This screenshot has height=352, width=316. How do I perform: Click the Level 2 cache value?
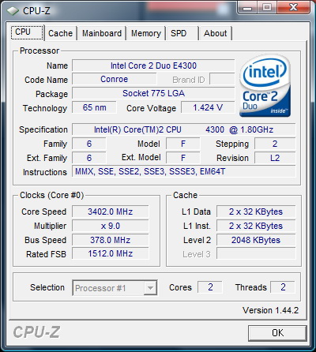pos(256,240)
